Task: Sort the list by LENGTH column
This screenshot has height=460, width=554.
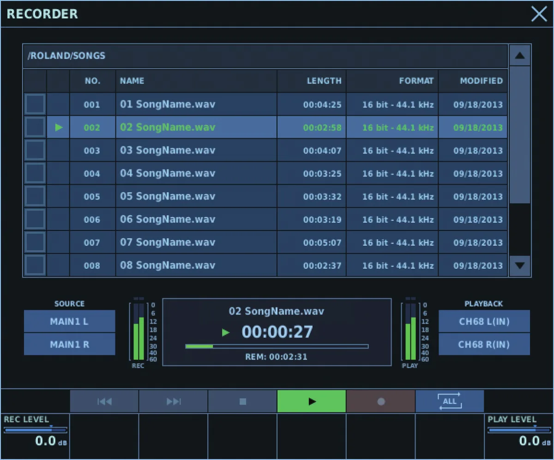Action: [312, 81]
